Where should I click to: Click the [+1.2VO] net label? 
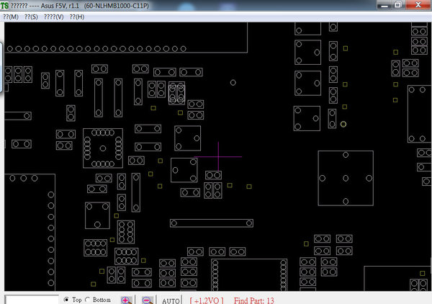(207, 300)
